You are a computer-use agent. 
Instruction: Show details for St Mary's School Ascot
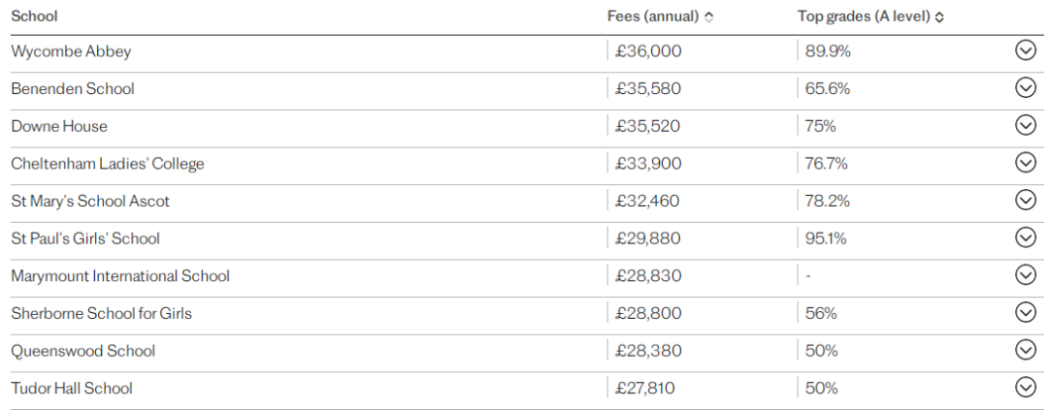pyautogui.click(x=1025, y=201)
